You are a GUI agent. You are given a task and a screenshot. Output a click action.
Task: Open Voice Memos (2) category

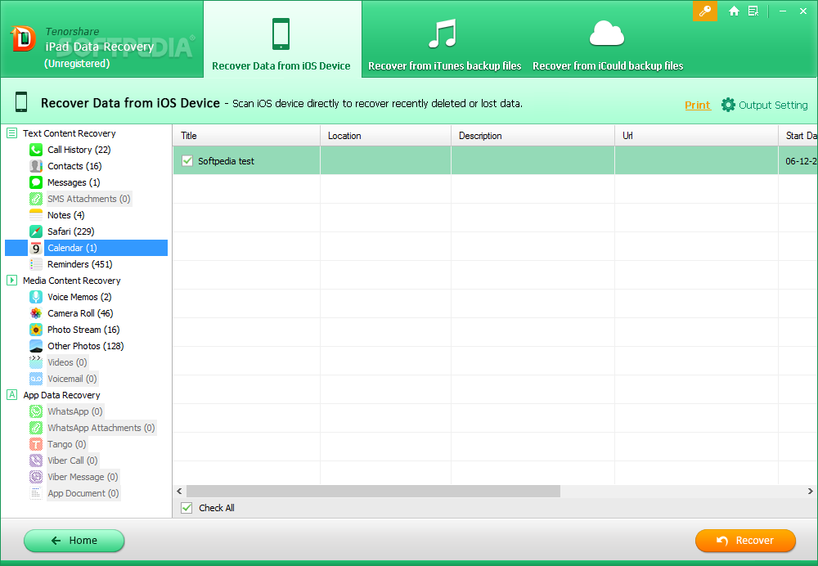coord(79,297)
